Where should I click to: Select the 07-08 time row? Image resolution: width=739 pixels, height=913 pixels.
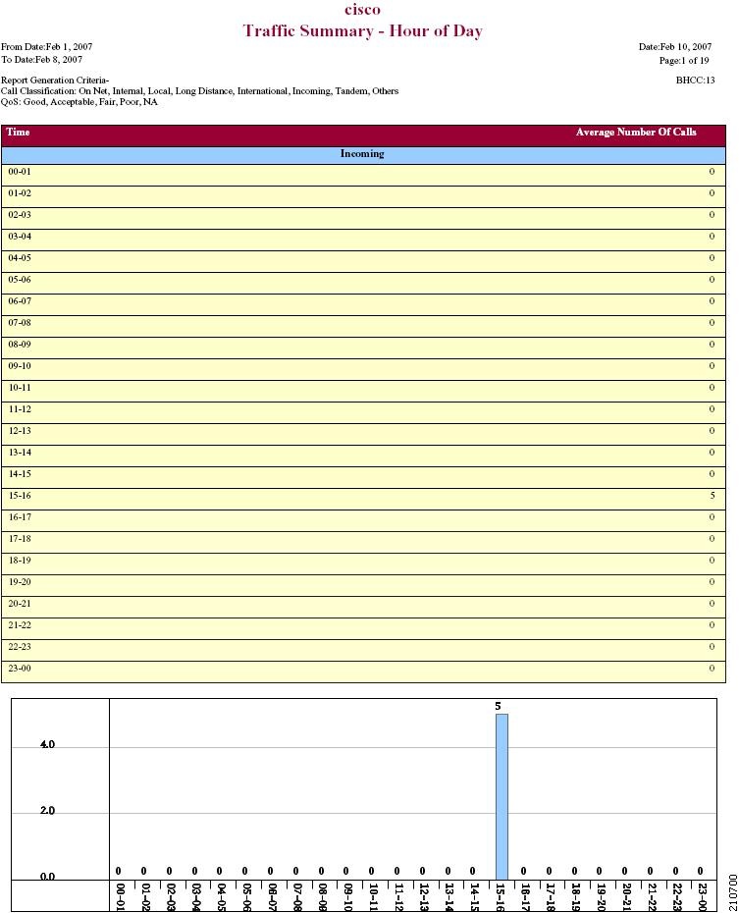[x=363, y=326]
